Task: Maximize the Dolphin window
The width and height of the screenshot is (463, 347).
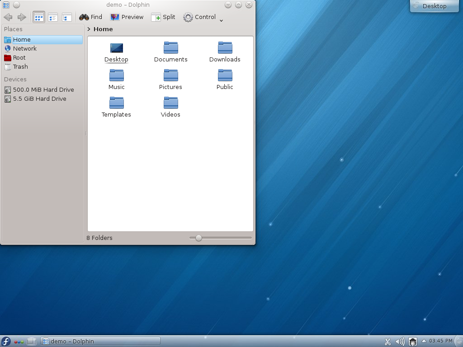Action: [x=239, y=5]
